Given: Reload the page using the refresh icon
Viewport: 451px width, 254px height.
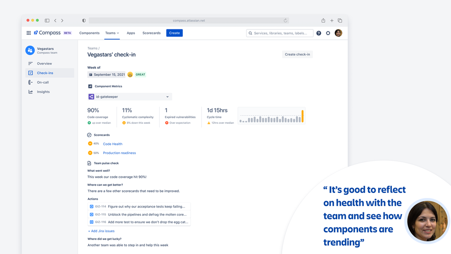Looking at the screenshot, I should coord(285,20).
